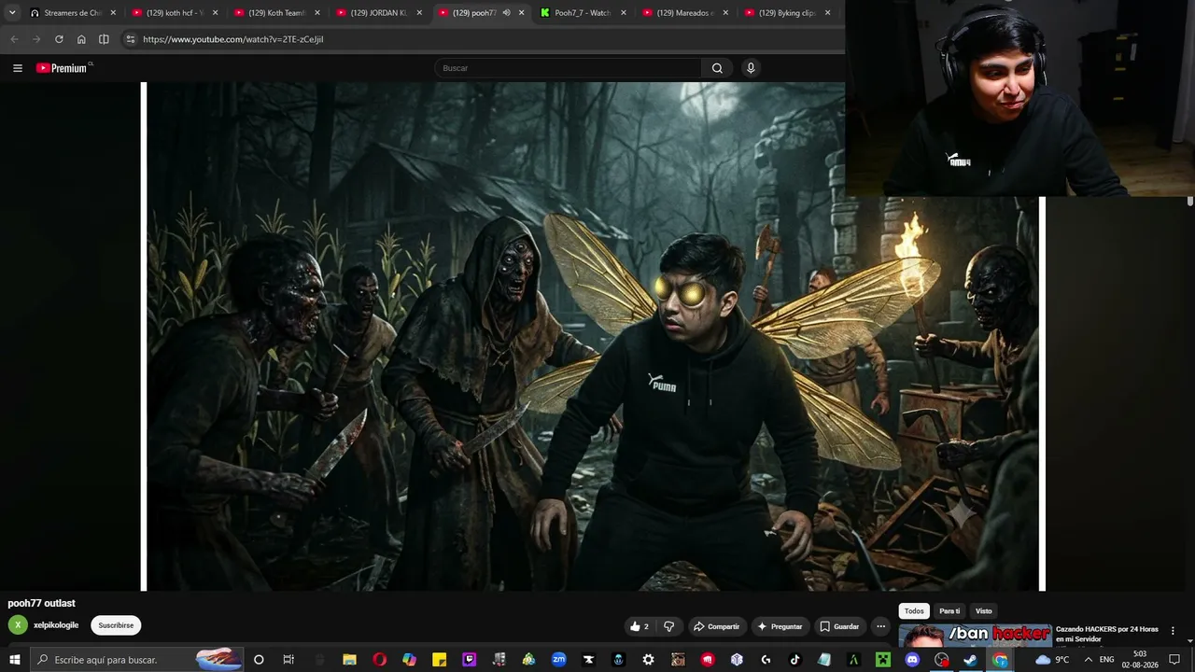The width and height of the screenshot is (1195, 672).
Task: Open options menu for Cazando HACKERS video
Action: tap(1173, 631)
